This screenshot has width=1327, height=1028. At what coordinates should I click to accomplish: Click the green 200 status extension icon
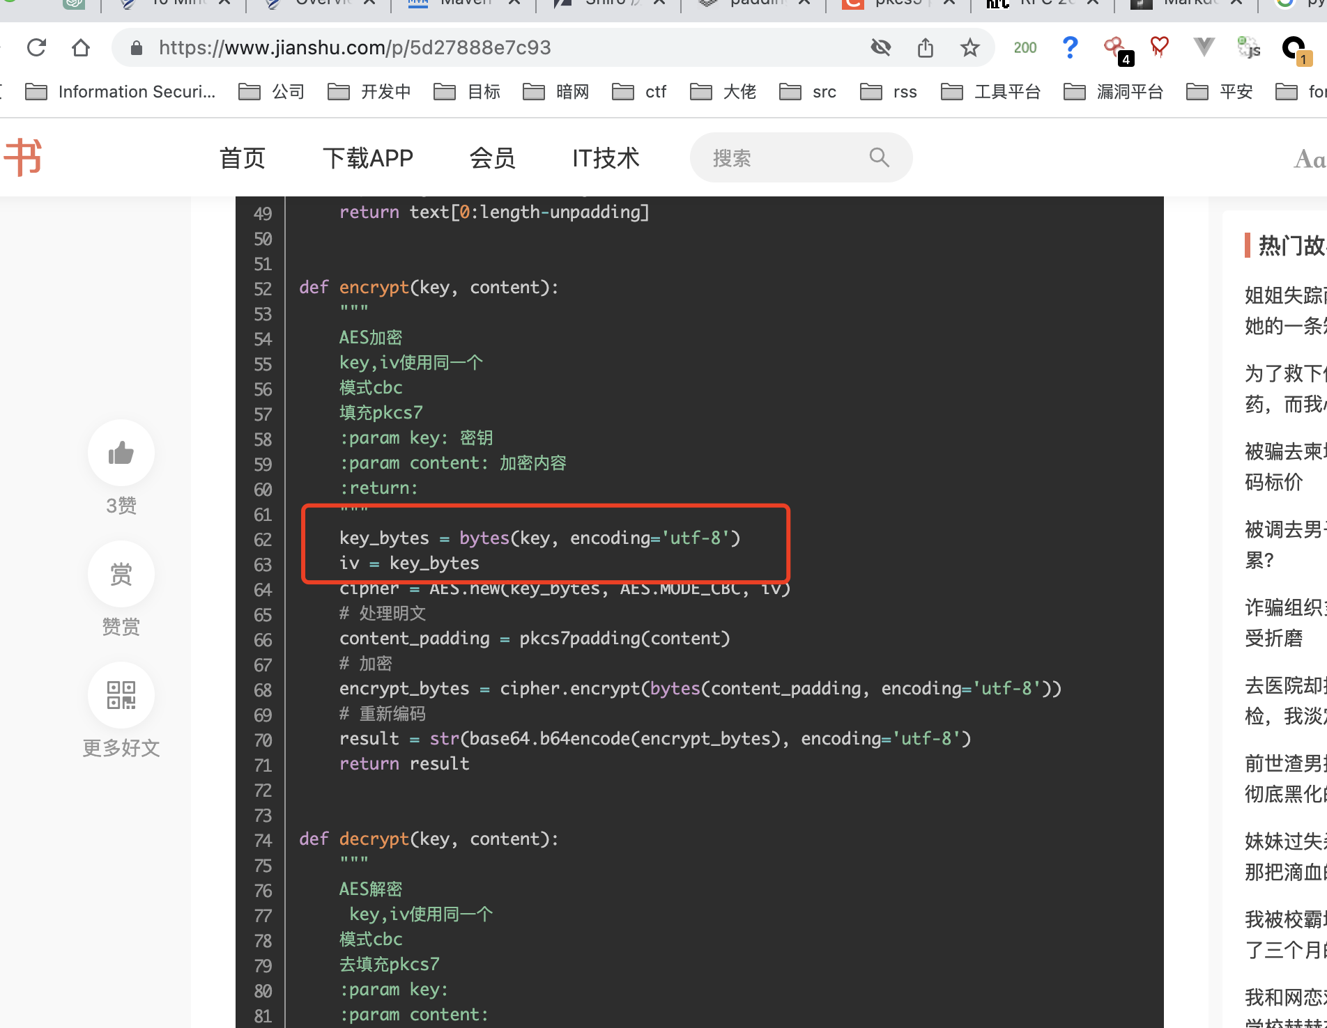[1025, 47]
